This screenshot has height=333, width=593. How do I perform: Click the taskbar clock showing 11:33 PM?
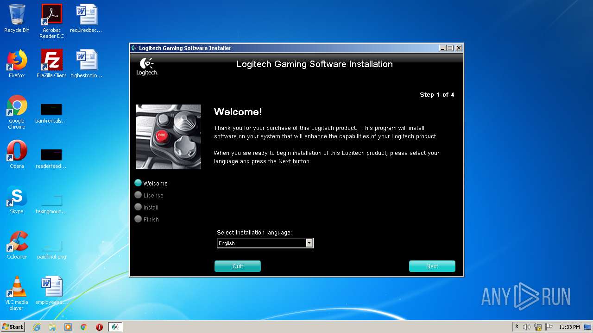click(569, 327)
